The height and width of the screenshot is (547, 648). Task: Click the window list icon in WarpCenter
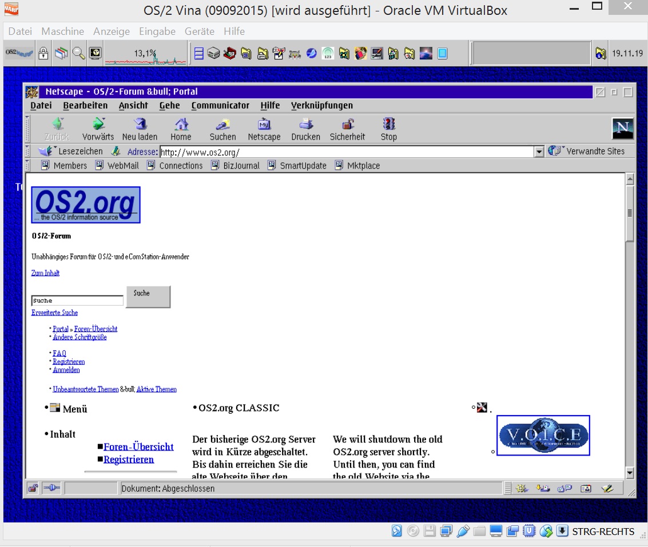pos(61,53)
